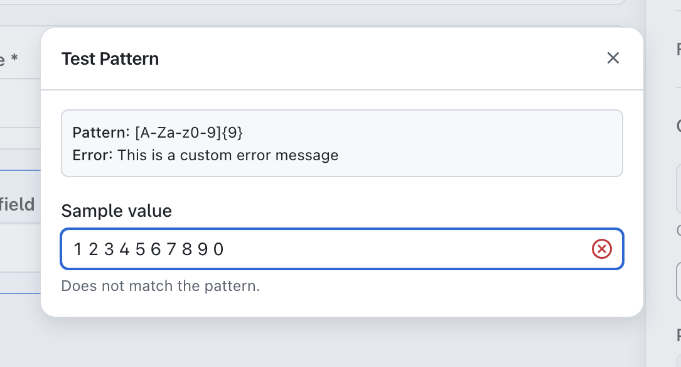681x367 pixels.
Task: Click the red clear icon in Sample value field
Action: pos(601,249)
